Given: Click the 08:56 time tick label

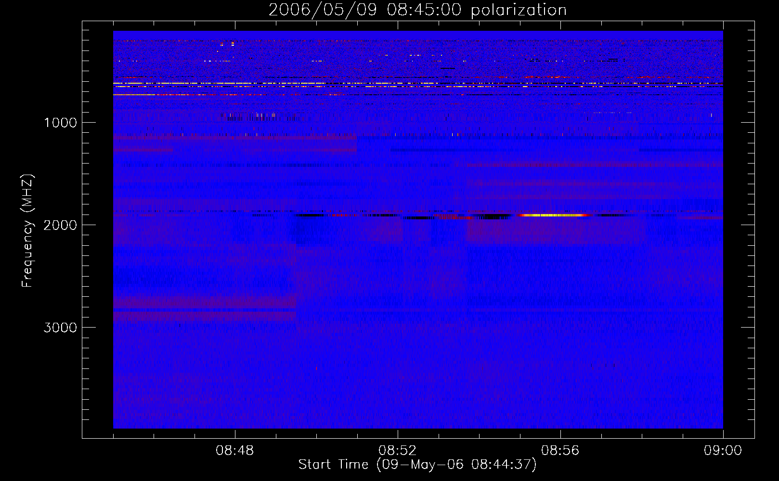Looking at the screenshot, I should point(560,451).
